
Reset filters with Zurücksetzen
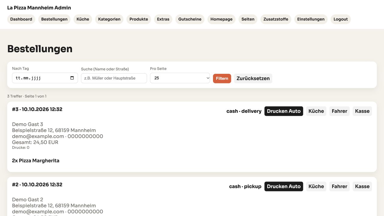pyautogui.click(x=253, y=78)
